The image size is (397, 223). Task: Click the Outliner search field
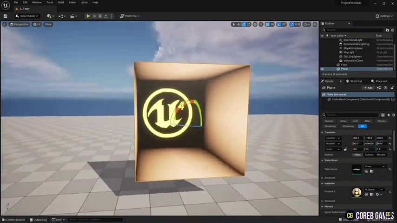(x=353, y=30)
